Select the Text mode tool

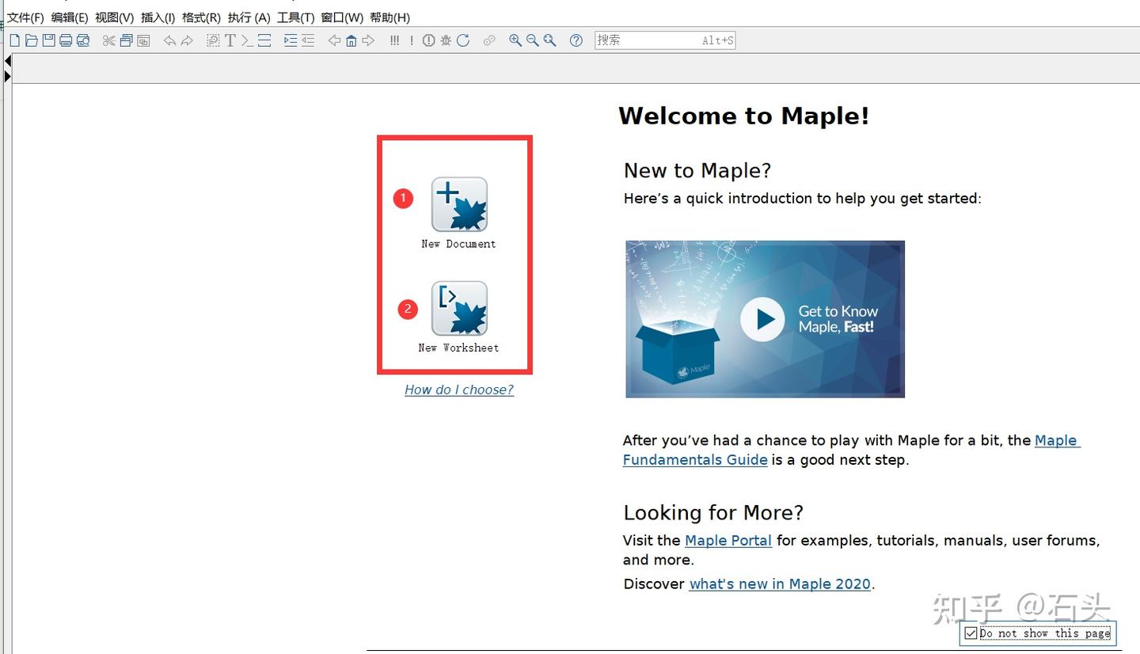point(230,40)
